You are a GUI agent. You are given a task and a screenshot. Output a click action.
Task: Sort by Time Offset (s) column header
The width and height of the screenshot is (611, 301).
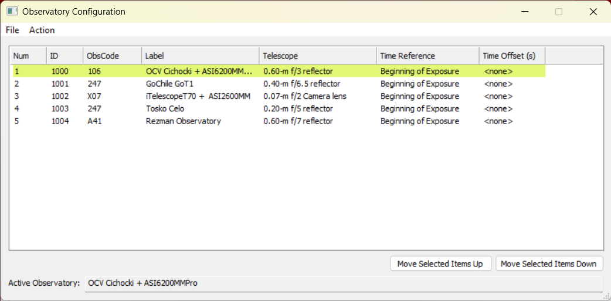click(x=512, y=56)
